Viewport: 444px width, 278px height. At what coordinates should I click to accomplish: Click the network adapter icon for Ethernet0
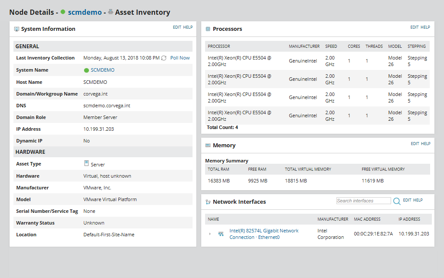click(x=221, y=234)
